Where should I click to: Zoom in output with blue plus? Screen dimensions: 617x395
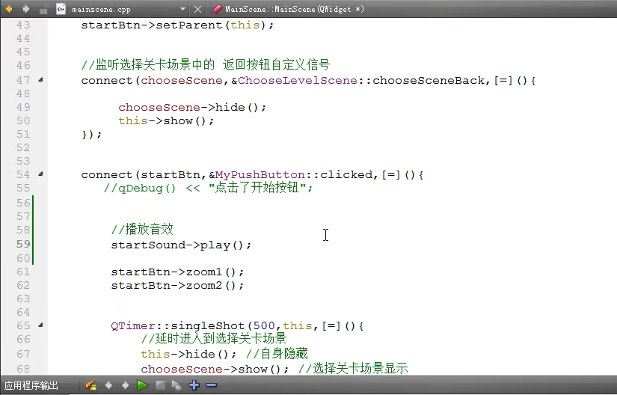pyautogui.click(x=194, y=385)
